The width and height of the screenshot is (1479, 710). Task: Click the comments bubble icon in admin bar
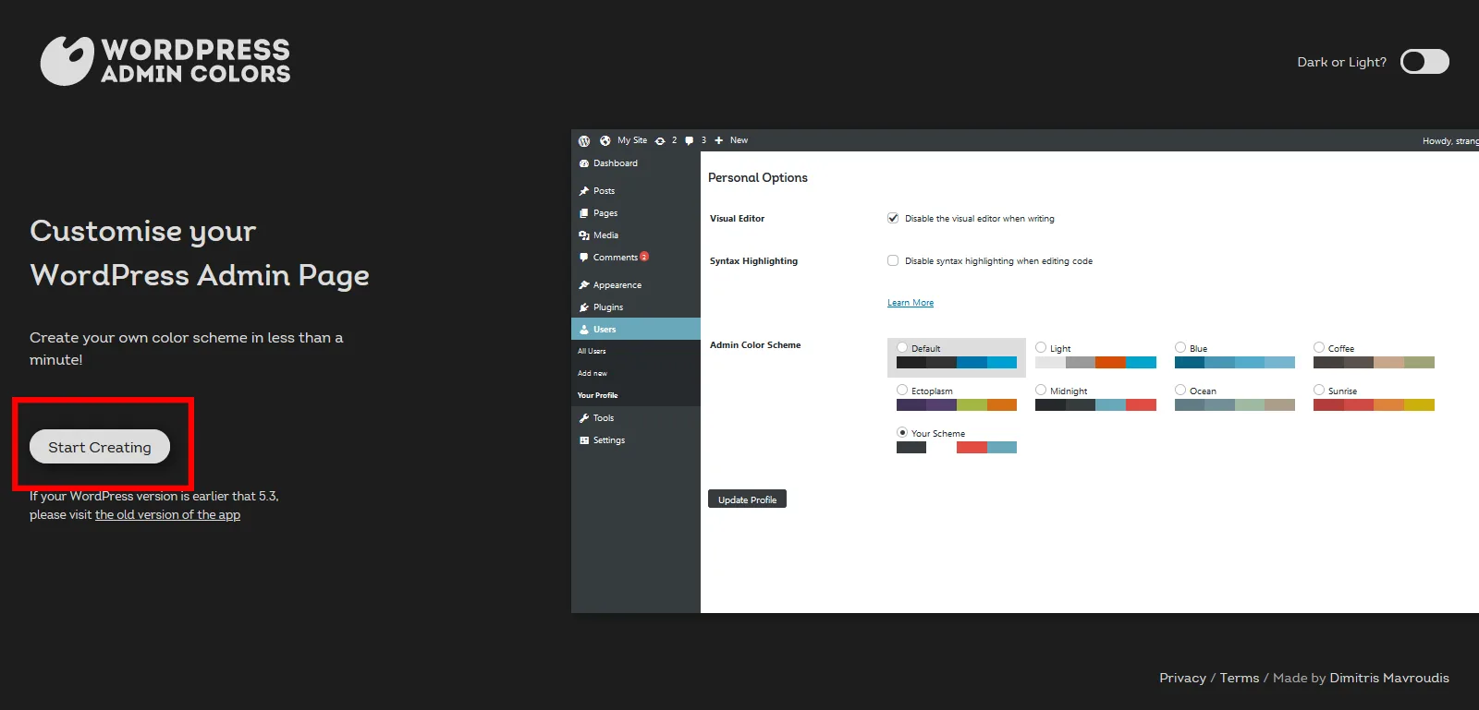coord(689,141)
